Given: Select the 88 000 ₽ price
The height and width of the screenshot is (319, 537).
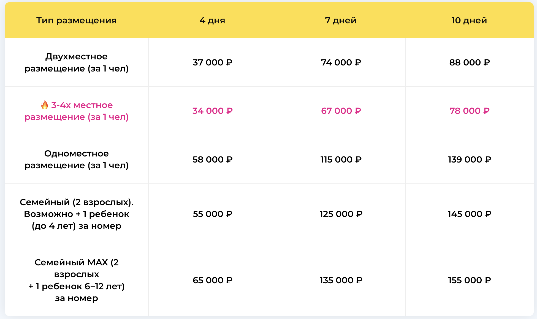Looking at the screenshot, I should click(469, 62).
